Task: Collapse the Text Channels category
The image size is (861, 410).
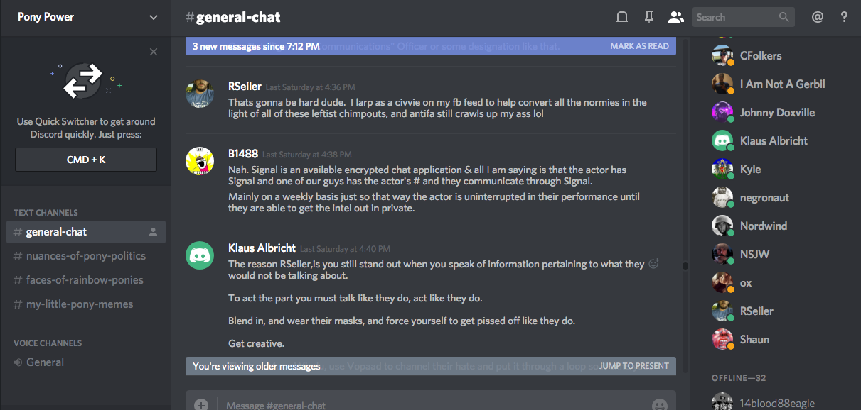Action: coord(46,212)
